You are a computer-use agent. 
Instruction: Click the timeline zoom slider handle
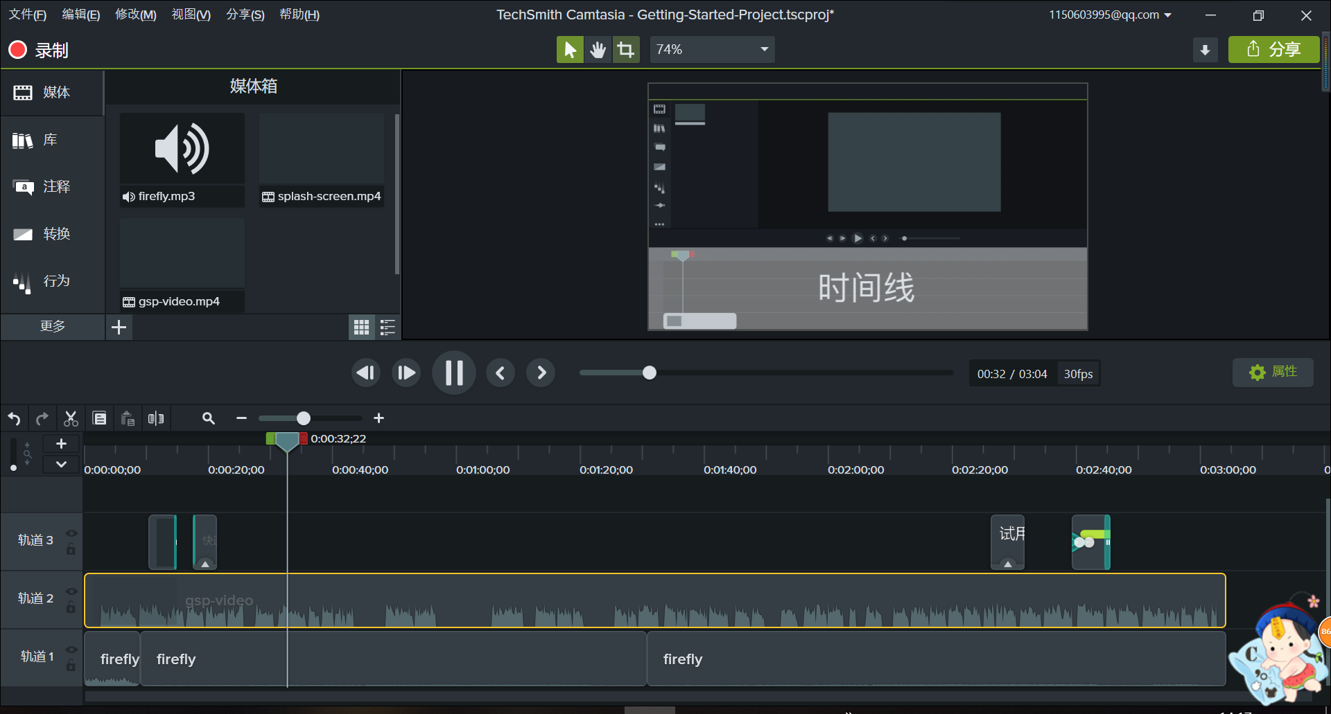click(304, 418)
